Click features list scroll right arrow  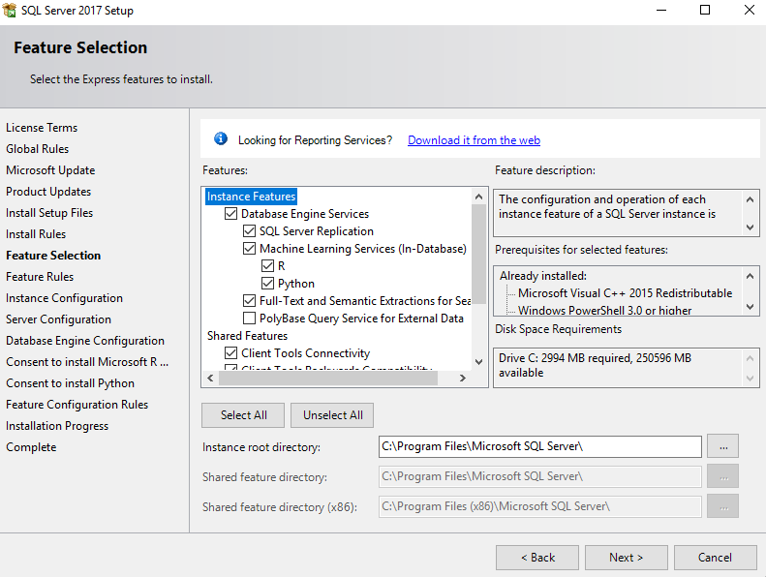click(463, 379)
